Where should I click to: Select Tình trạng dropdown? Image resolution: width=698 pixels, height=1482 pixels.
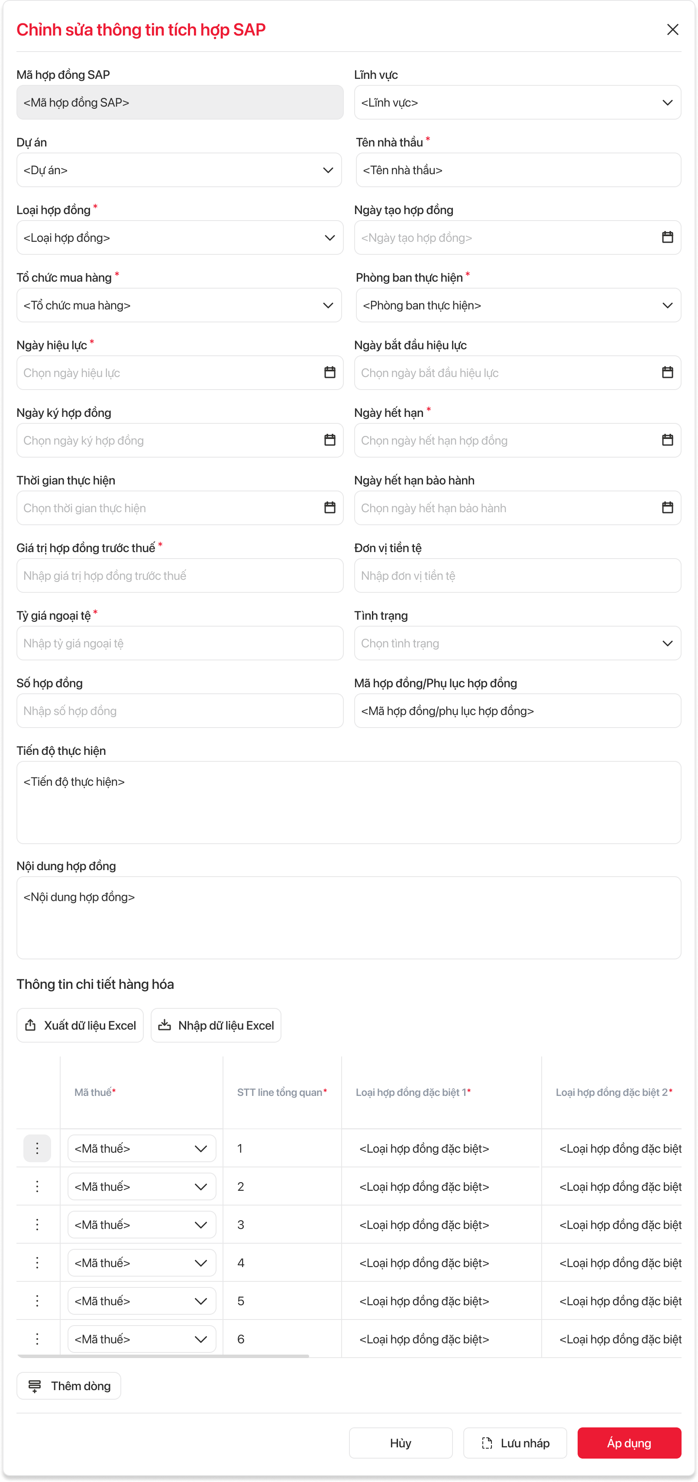[667, 643]
